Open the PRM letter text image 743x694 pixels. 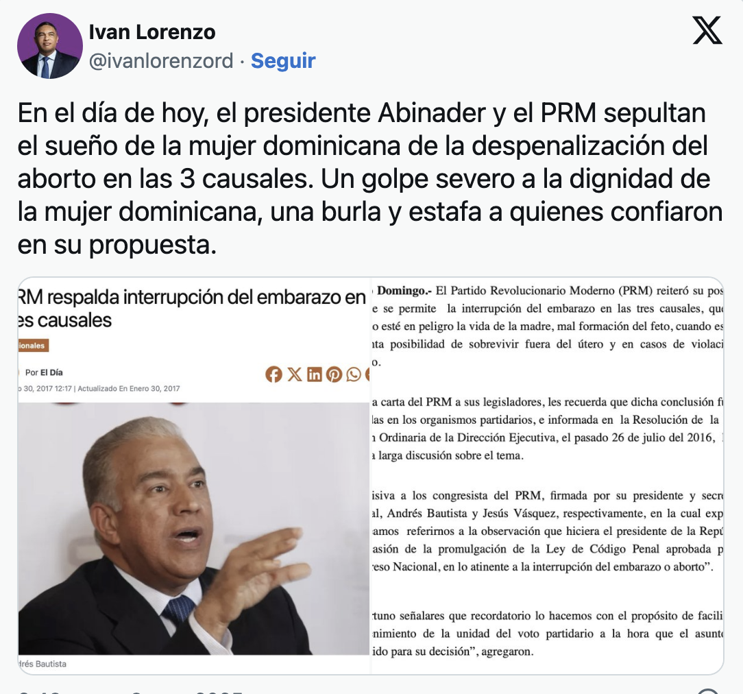(547, 475)
